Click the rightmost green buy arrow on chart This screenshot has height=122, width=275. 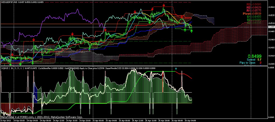point(191,31)
